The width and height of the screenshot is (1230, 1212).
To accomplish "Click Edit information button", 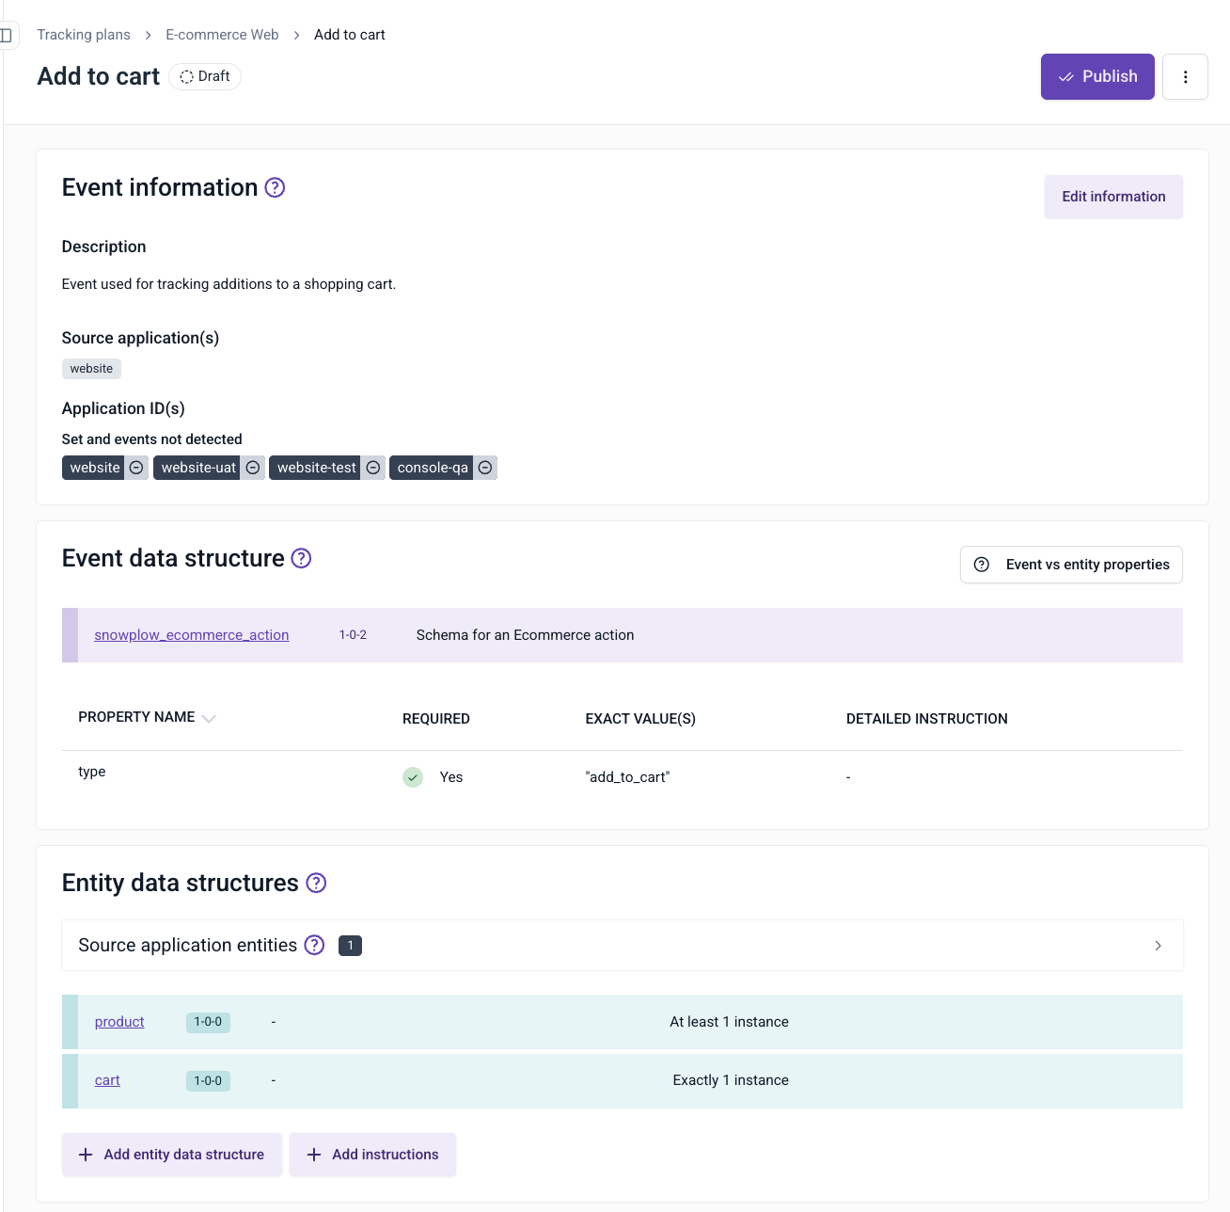I will tap(1113, 197).
